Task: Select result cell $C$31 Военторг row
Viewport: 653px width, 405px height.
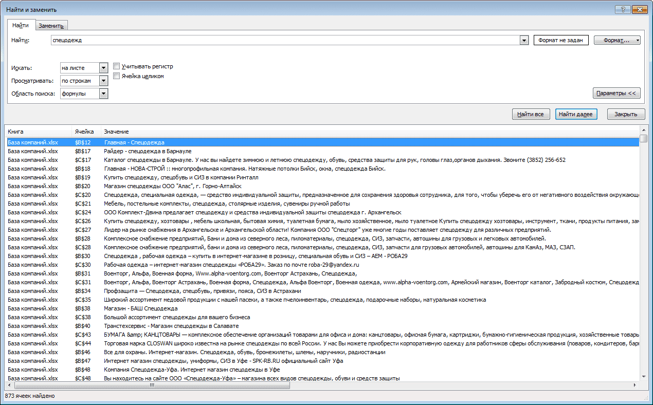Action: (322, 282)
